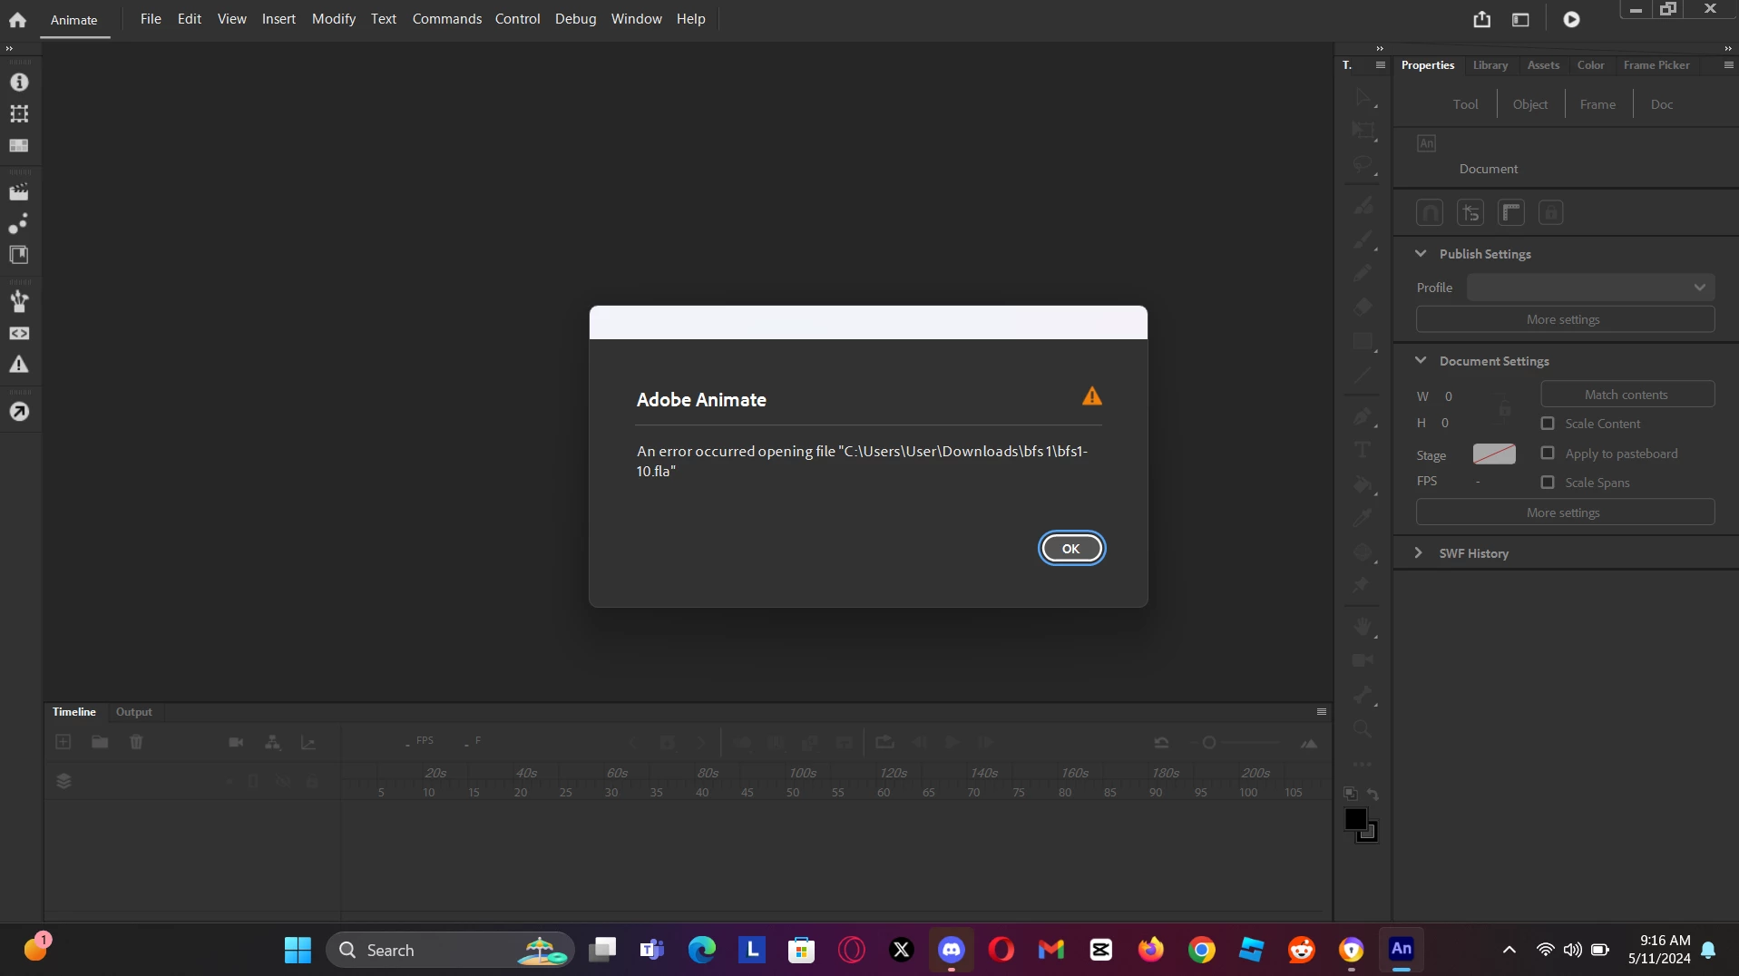Switch to the Color tab
The image size is (1739, 976).
pos(1590,65)
